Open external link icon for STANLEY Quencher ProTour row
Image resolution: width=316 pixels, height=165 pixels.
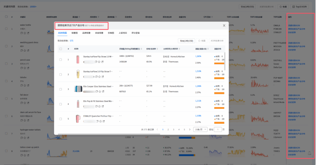pyautogui.click(x=103, y=121)
